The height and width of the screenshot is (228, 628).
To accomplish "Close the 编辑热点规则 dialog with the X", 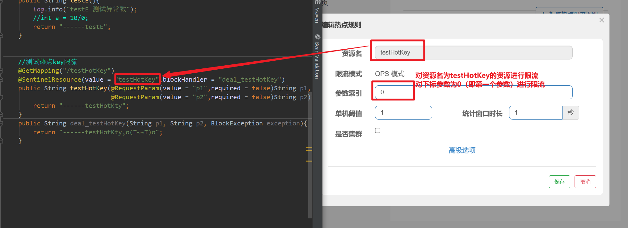I will click(601, 20).
